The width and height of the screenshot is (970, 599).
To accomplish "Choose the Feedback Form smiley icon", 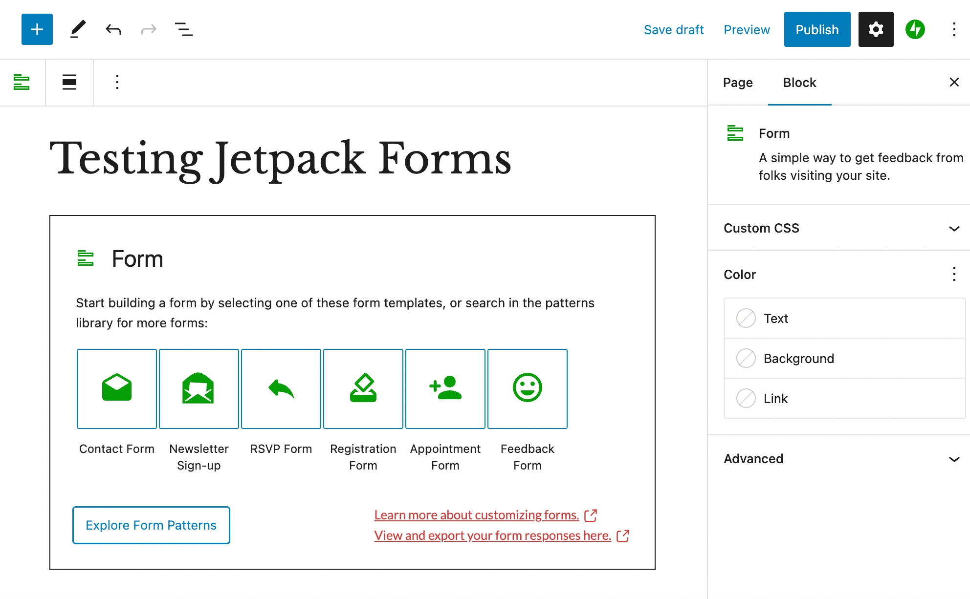I will (x=527, y=388).
